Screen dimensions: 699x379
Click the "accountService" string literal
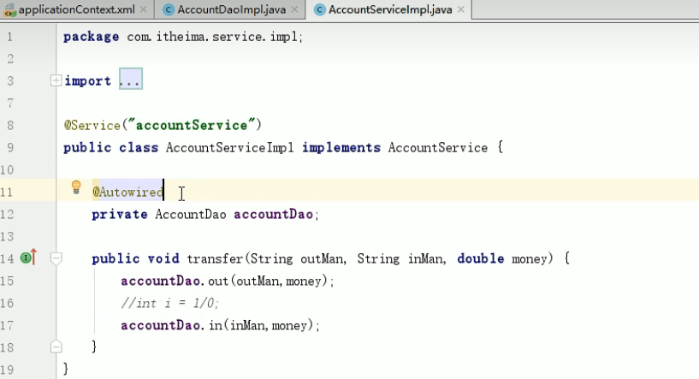[x=192, y=125]
